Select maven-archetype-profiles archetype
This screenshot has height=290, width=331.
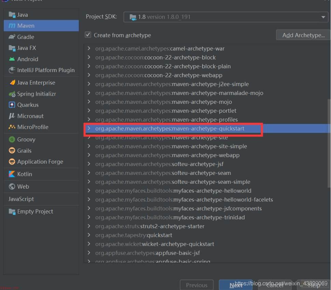166,120
